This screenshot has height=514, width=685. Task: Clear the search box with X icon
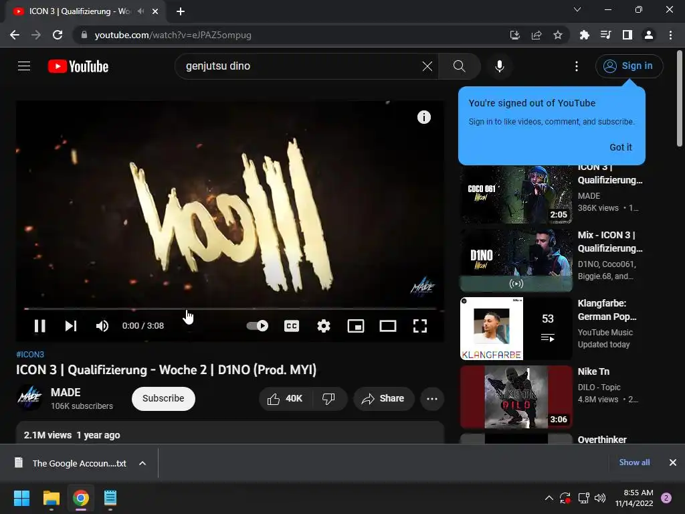427,66
